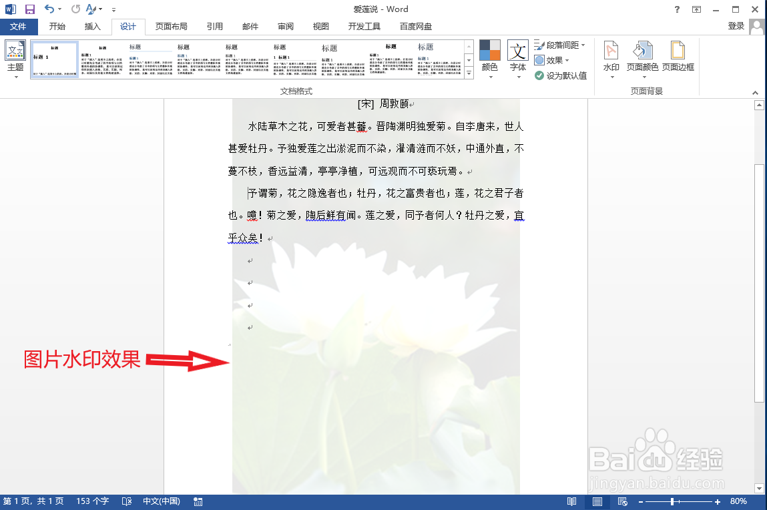Image resolution: width=767 pixels, height=510 pixels.
Task: Click the Redo icon in title bar
Action: tap(75, 9)
